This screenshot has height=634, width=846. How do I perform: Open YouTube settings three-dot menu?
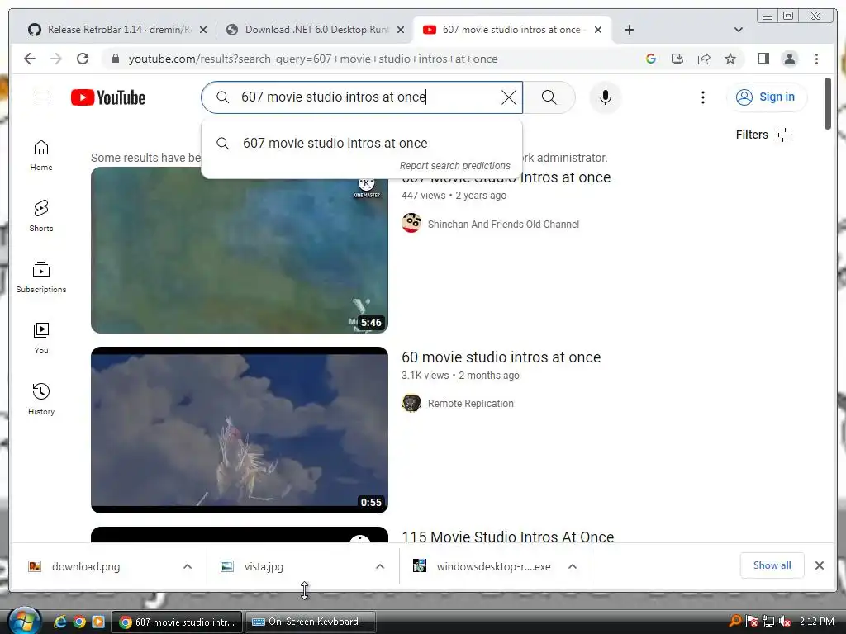click(x=702, y=97)
